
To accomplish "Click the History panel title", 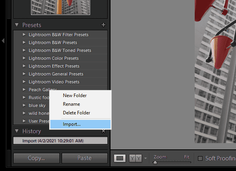I will (32, 131).
